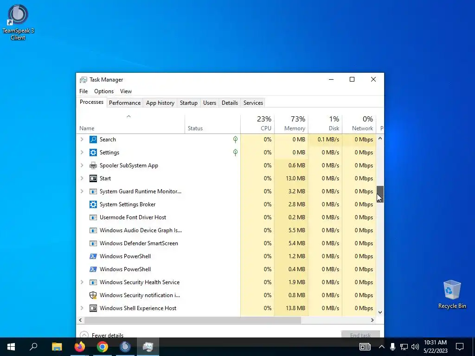The width and height of the screenshot is (475, 356).
Task: Click the Usermode Font Driver Host icon
Action: coord(93,217)
